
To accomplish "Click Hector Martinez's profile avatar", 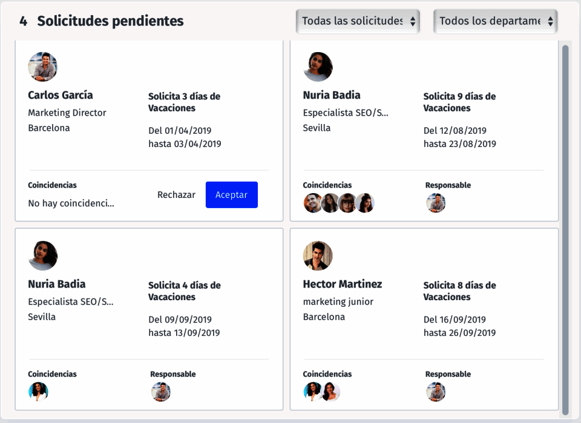I will click(x=318, y=255).
